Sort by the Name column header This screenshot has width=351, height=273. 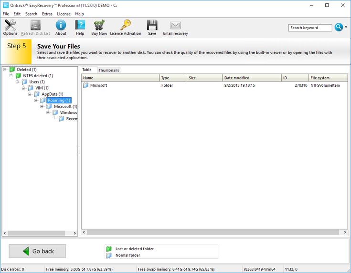click(x=120, y=78)
